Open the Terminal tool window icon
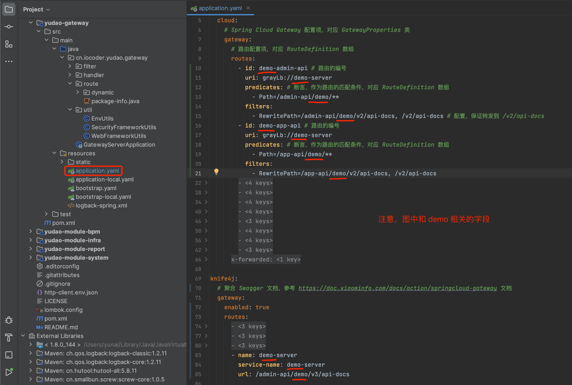This screenshot has height=385, width=572. (x=9, y=355)
